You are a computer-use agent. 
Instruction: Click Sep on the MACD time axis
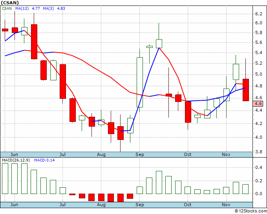140,205
